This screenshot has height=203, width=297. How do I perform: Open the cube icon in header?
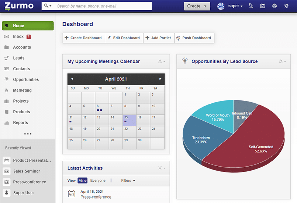(274, 6)
